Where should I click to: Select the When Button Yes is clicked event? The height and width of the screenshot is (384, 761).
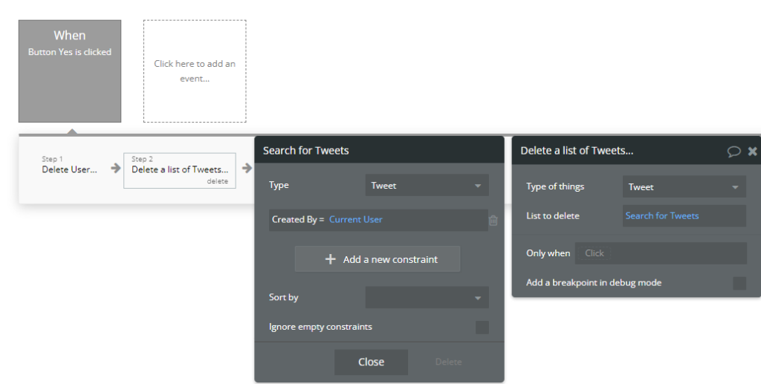pos(70,71)
